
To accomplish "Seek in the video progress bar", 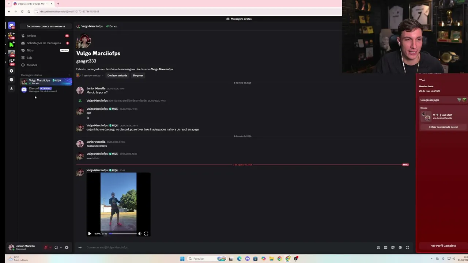I will pyautogui.click(x=122, y=233).
